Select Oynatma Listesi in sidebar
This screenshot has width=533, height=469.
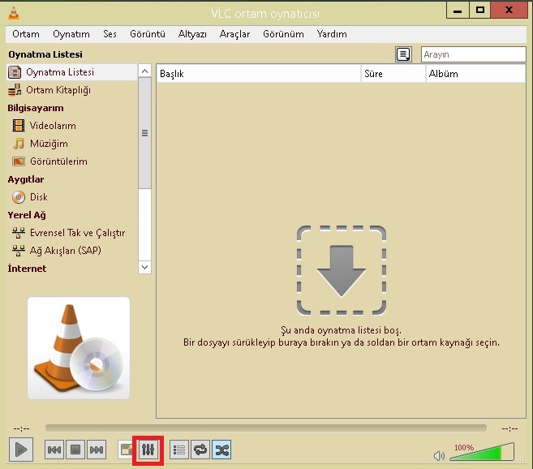coord(71,72)
